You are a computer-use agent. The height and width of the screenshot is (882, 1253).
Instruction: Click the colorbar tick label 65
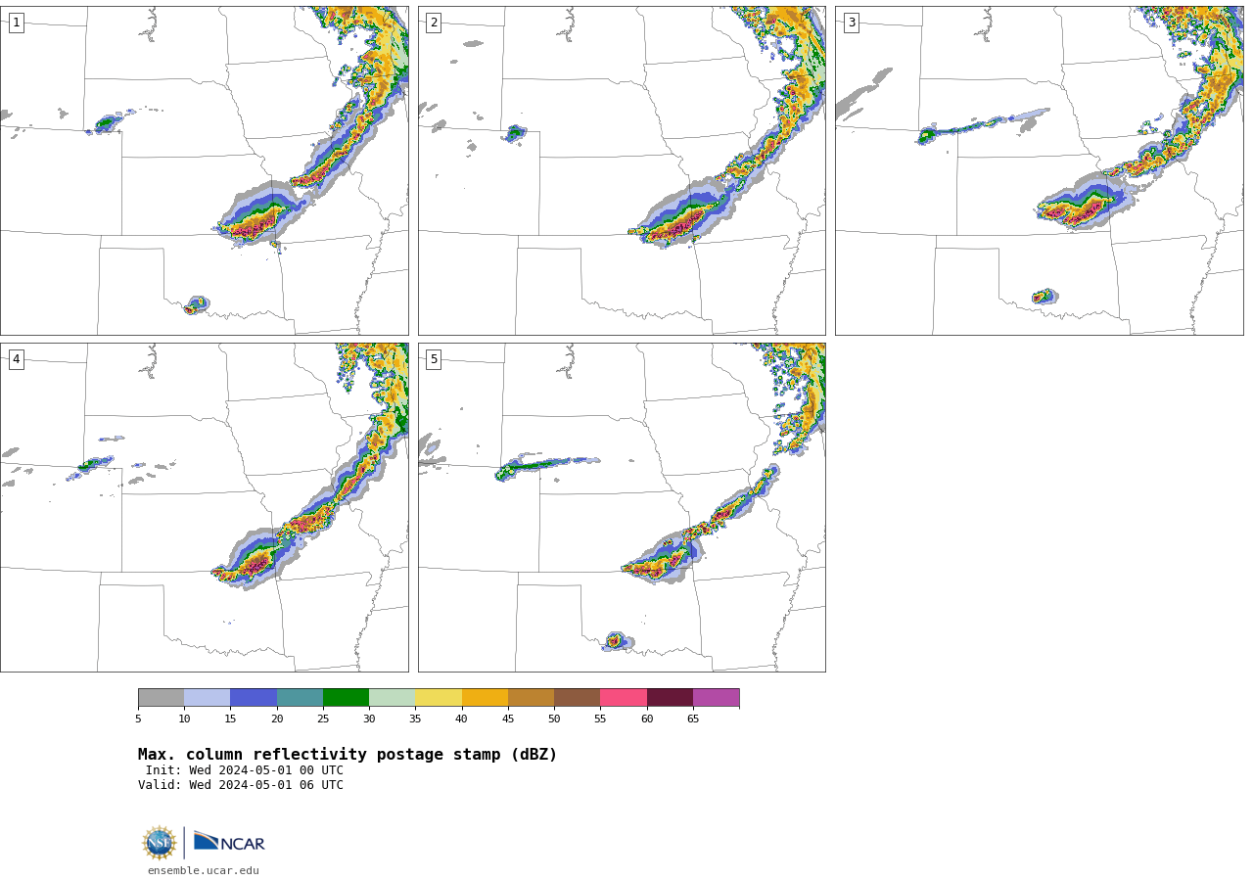point(693,720)
